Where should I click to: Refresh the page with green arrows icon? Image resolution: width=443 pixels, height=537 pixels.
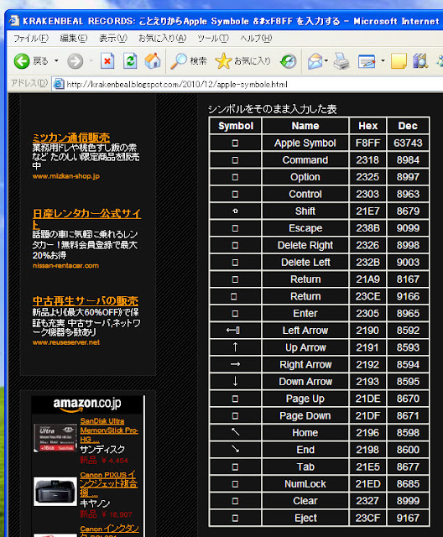pos(130,61)
